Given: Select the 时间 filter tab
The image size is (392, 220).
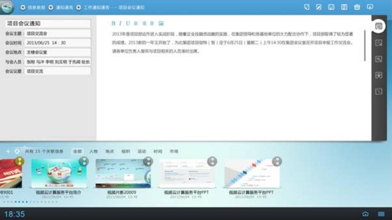Looking at the screenshot, I should [x=158, y=151].
